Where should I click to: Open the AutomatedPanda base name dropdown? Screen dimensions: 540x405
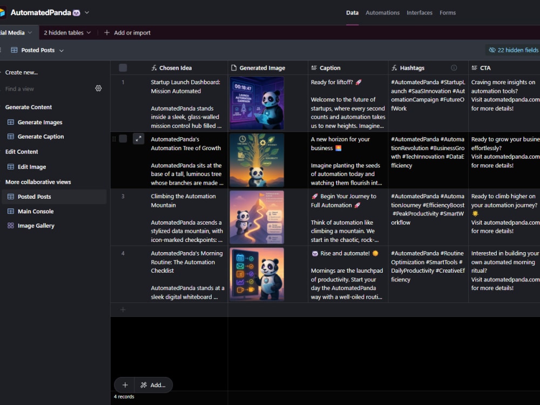87,12
